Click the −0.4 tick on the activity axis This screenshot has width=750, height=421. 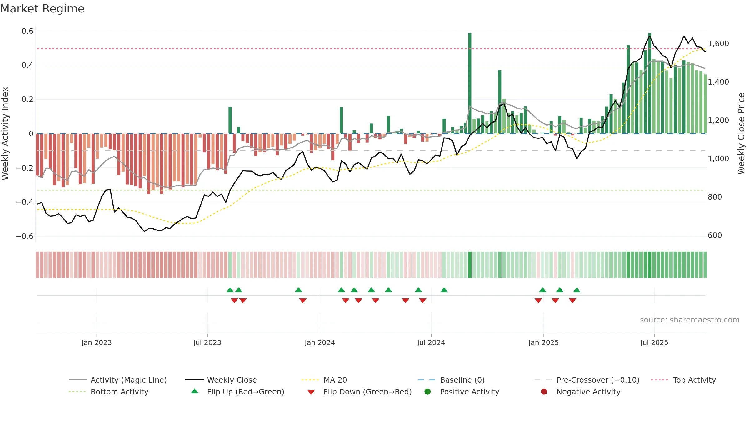coord(25,202)
